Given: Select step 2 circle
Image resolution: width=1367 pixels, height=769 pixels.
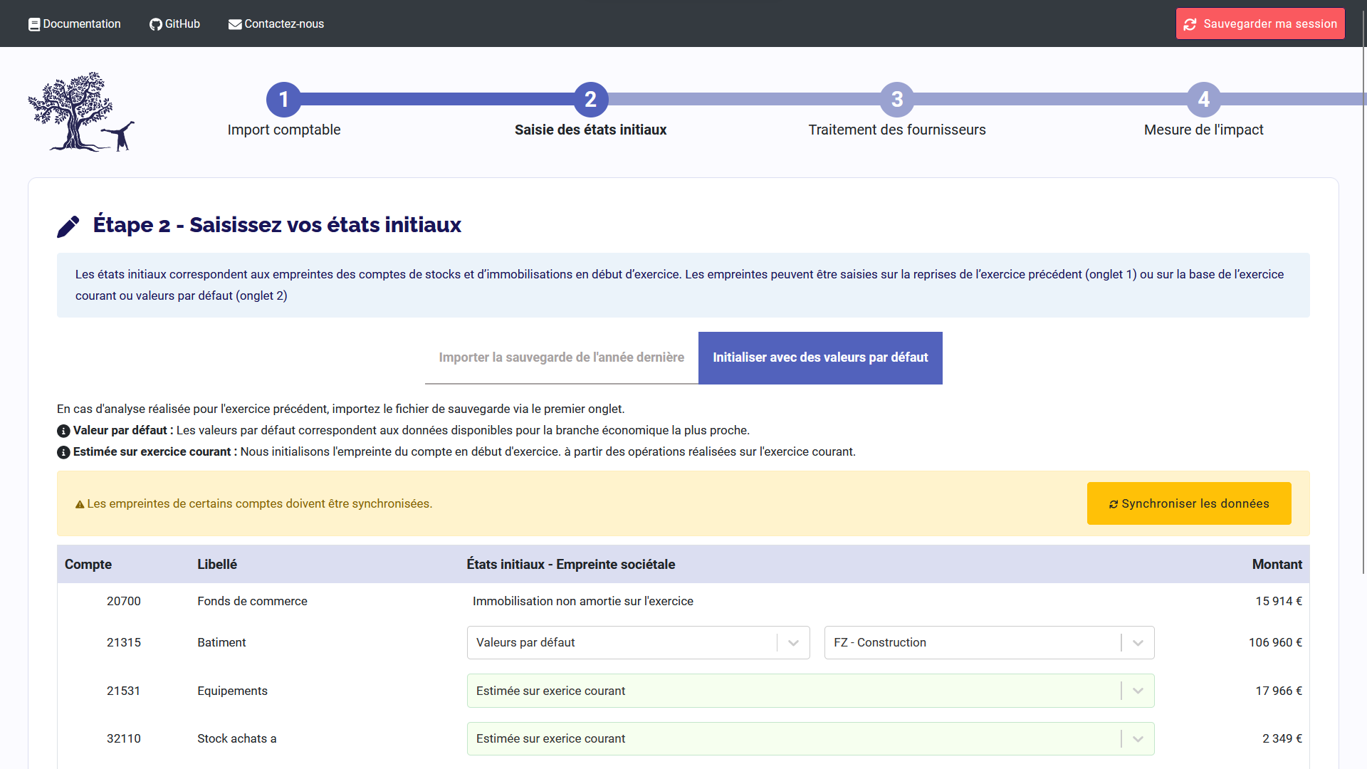Looking at the screenshot, I should [x=591, y=100].
